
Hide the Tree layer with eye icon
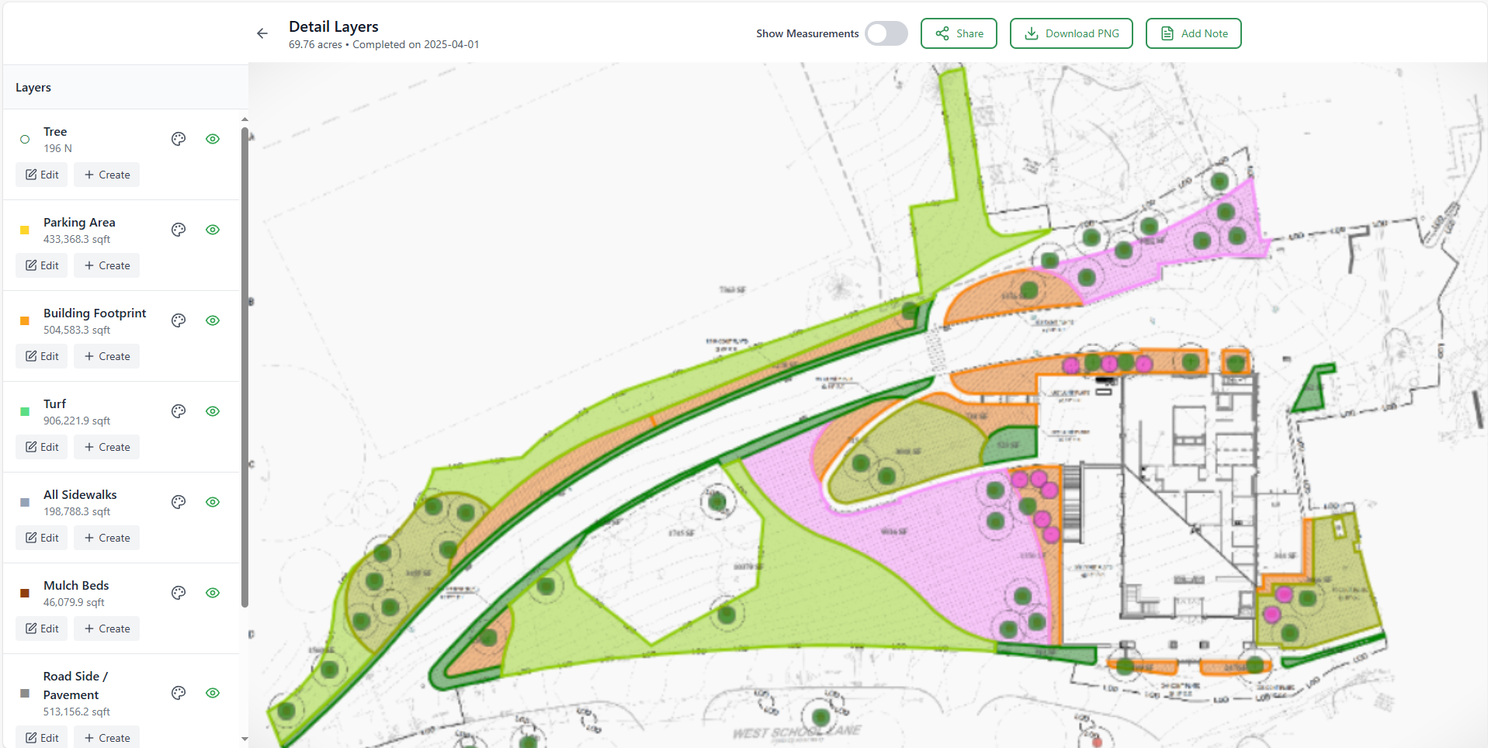213,139
